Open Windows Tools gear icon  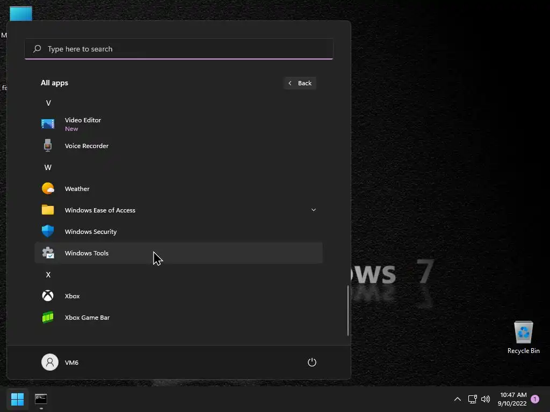48,253
